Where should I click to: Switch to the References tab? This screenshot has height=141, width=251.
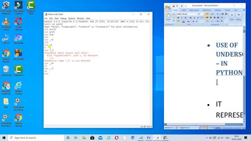(x=207, y=10)
